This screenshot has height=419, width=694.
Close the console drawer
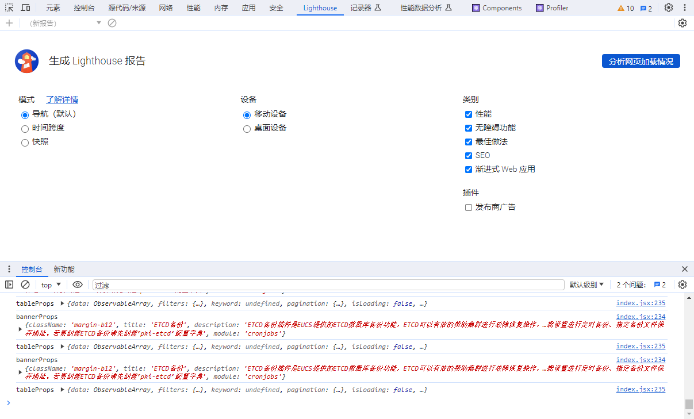point(685,269)
